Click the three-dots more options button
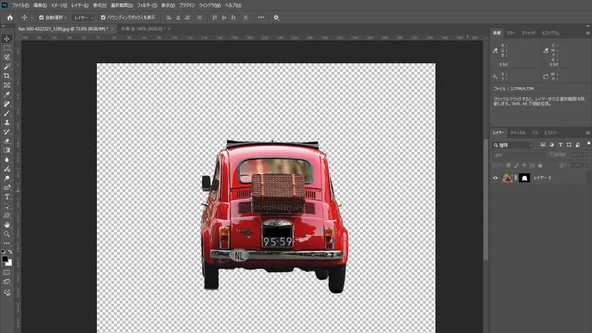This screenshot has width=592, height=333. 261,17
